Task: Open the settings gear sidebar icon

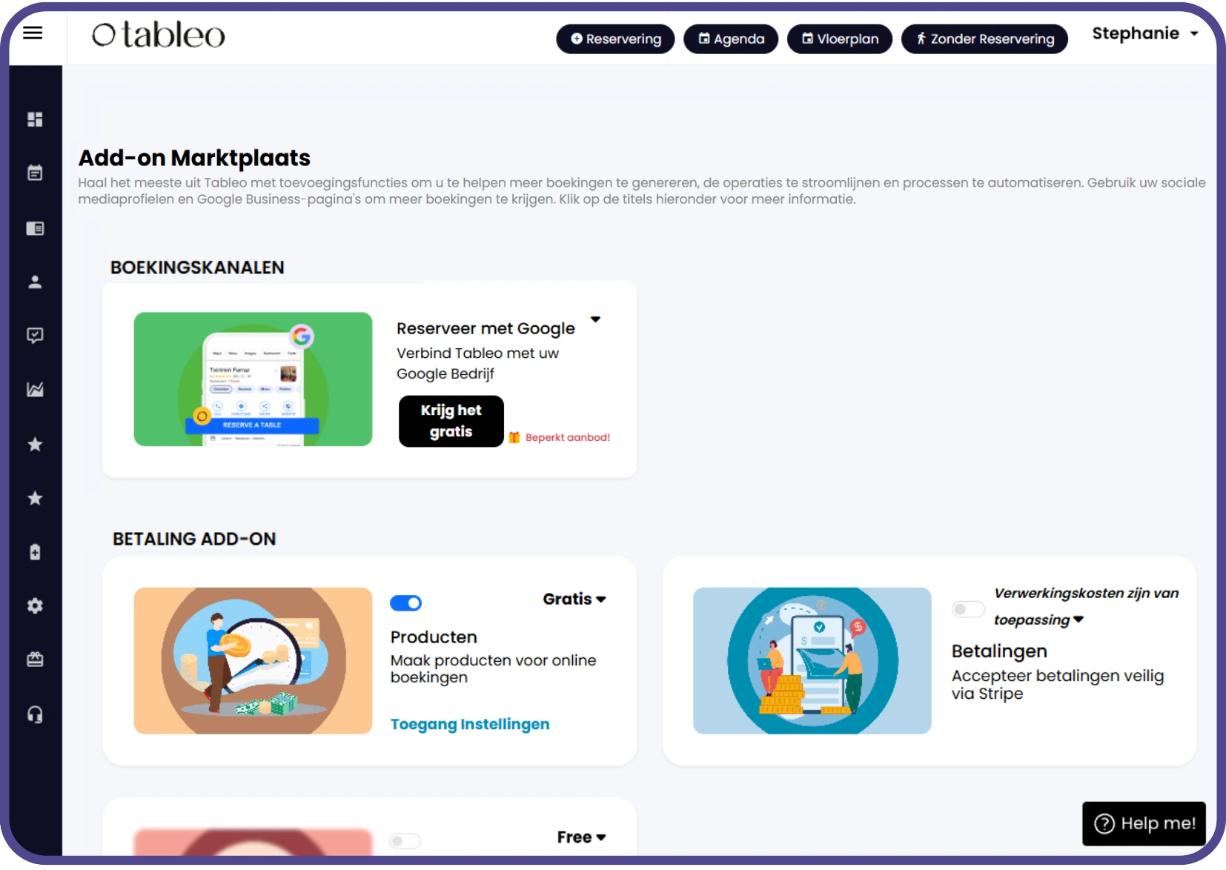Action: pyautogui.click(x=35, y=605)
